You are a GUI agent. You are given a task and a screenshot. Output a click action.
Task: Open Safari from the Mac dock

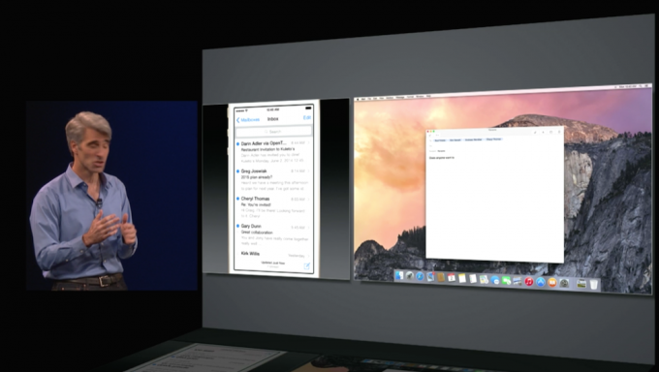420,277
